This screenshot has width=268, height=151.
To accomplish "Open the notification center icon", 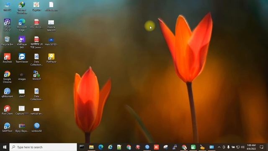I will tap(261, 147).
